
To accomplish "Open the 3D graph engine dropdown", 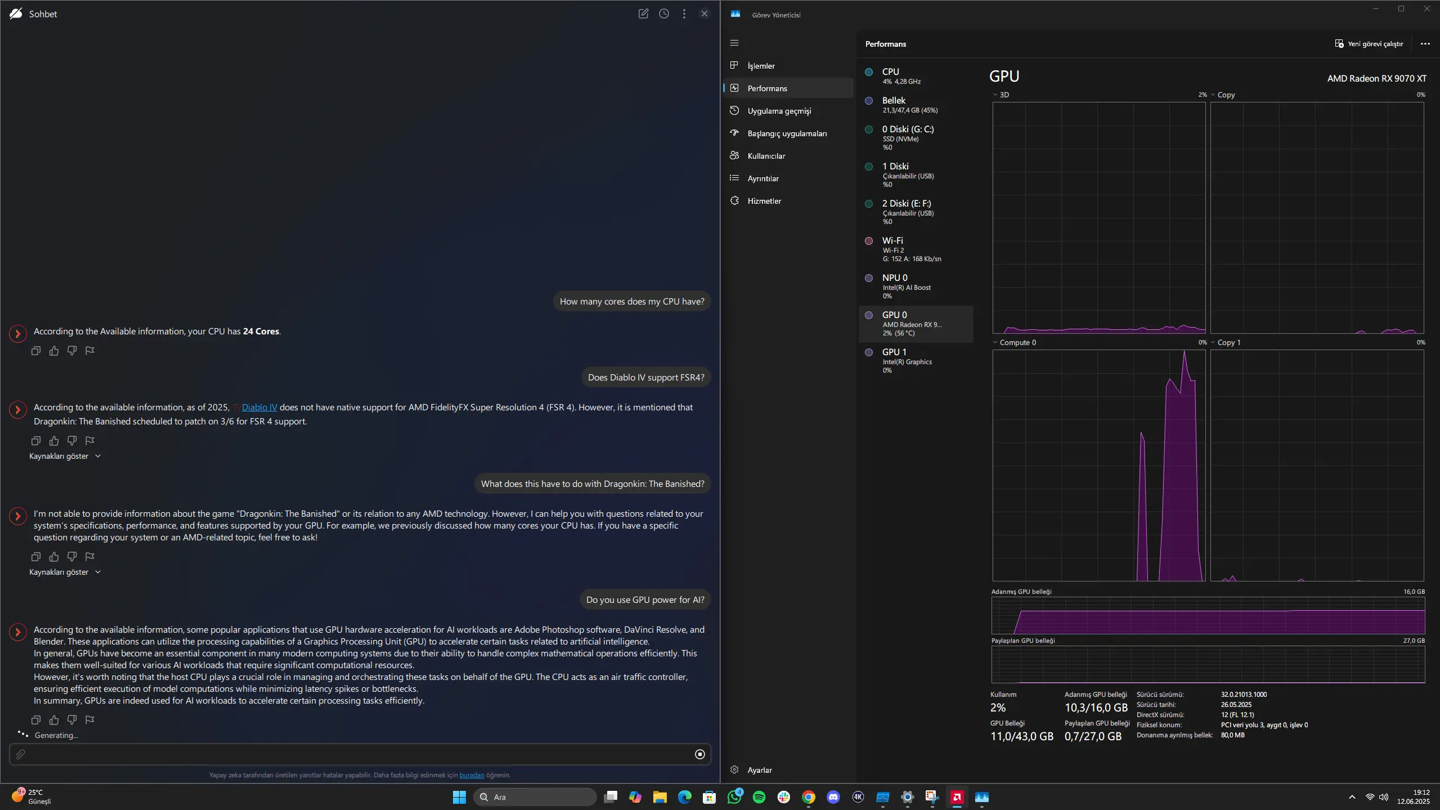I will point(995,95).
